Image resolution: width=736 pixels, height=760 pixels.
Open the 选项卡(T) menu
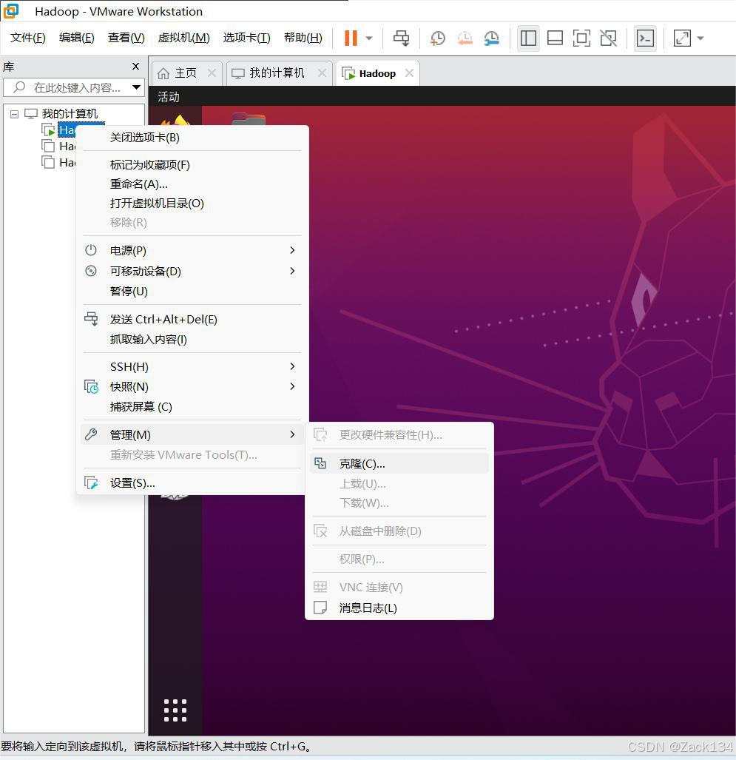[246, 38]
